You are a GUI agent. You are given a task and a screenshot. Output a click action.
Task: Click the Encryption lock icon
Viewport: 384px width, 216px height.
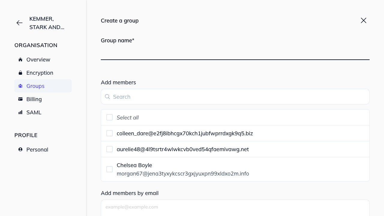[20, 73]
